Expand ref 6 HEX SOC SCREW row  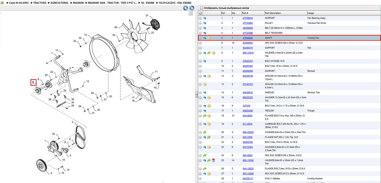200,43
